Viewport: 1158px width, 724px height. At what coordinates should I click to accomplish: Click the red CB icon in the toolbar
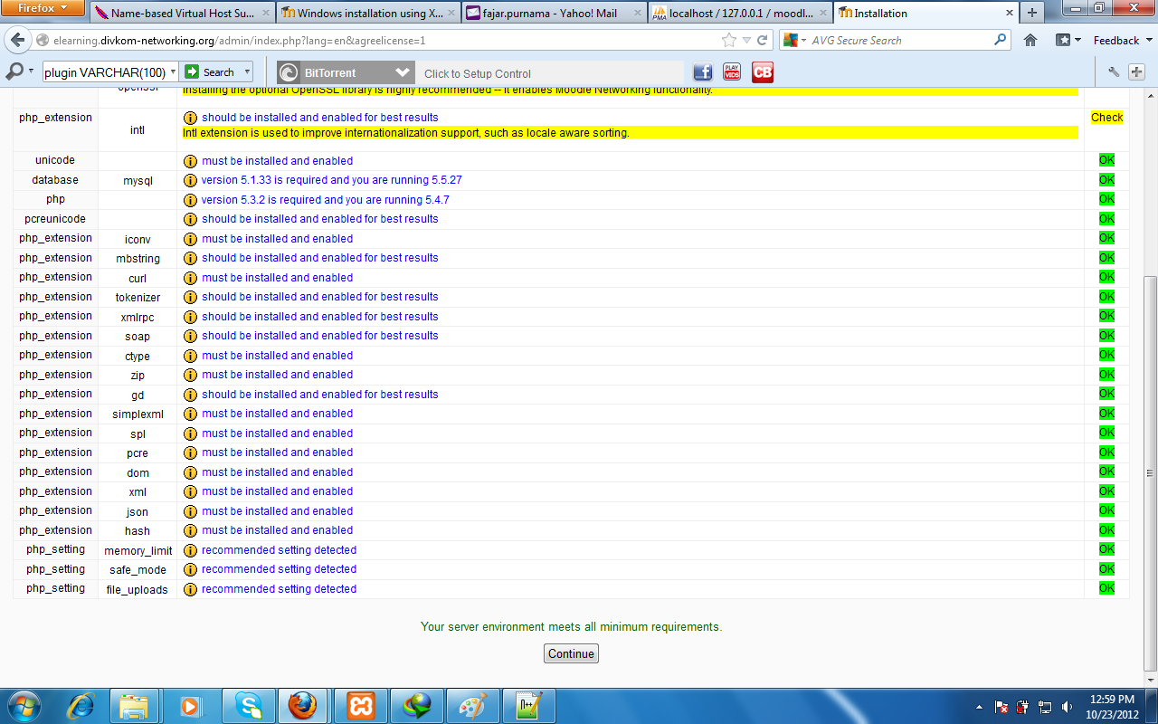(763, 72)
